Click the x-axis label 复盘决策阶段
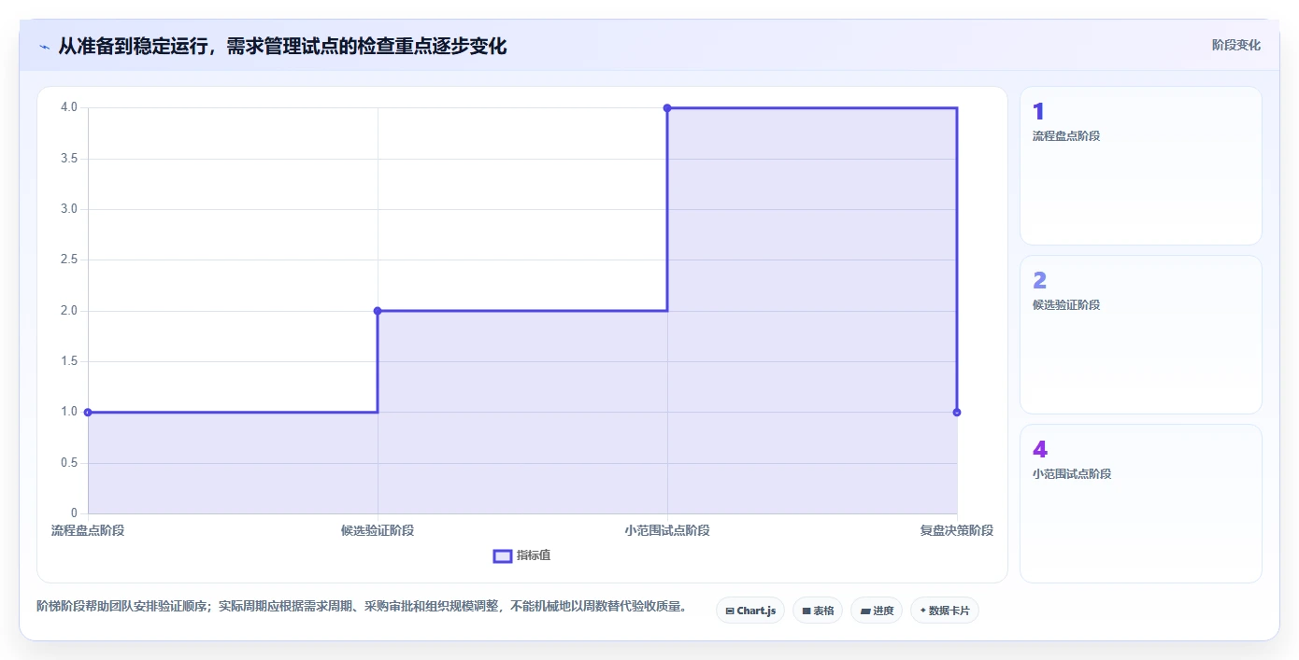The height and width of the screenshot is (660, 1299). click(957, 530)
